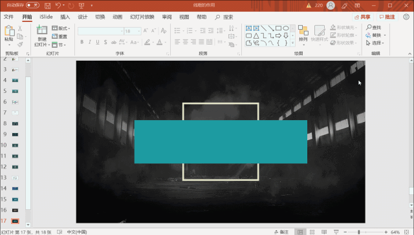
Task: Undo the last action
Action: [58, 6]
